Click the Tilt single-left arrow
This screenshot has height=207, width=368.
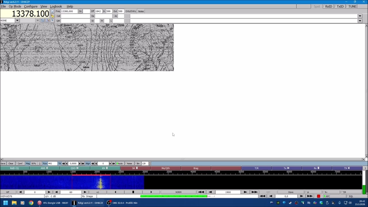click(67, 164)
